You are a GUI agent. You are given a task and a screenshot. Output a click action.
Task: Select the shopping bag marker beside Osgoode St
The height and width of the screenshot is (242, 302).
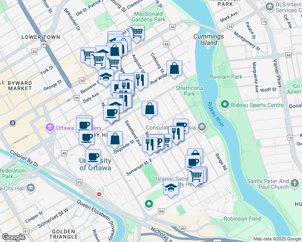(115, 140)
